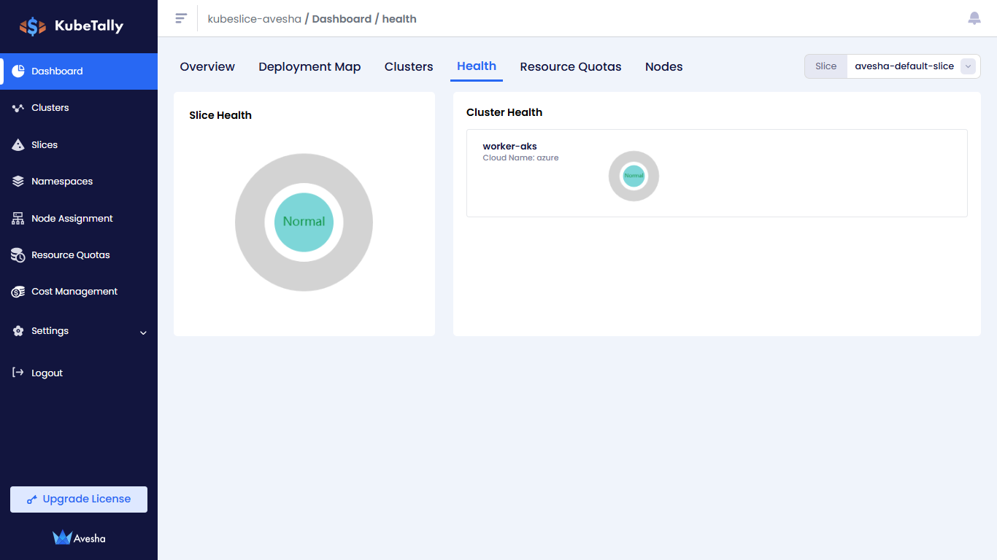The width and height of the screenshot is (997, 560).
Task: Click the kubeslice-avesha breadcrumb
Action: tap(254, 19)
